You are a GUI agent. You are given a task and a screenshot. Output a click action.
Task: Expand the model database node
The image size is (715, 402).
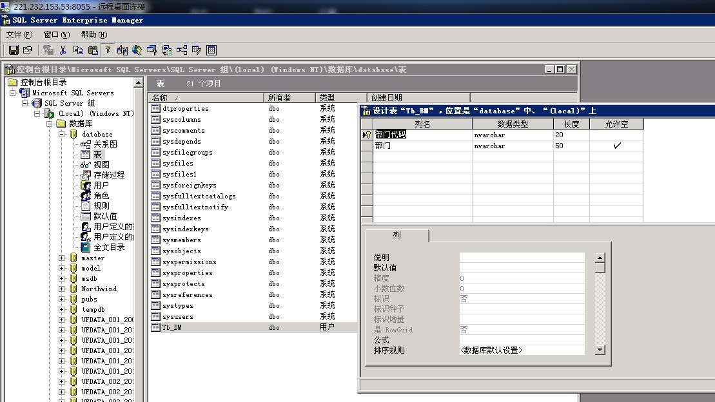[x=61, y=268]
